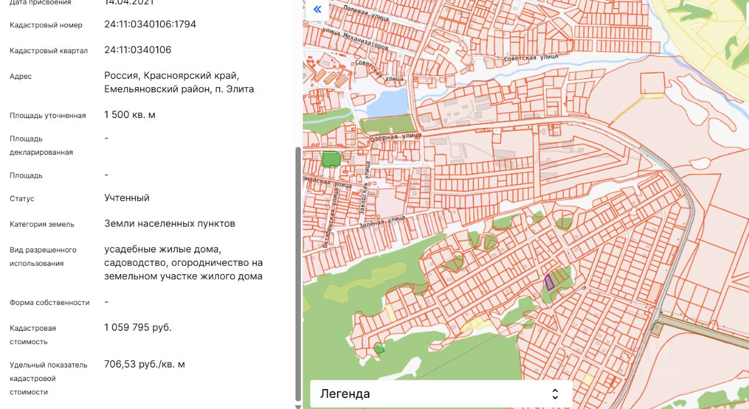Click the cadastral value 1 059 795 руб.

point(138,327)
